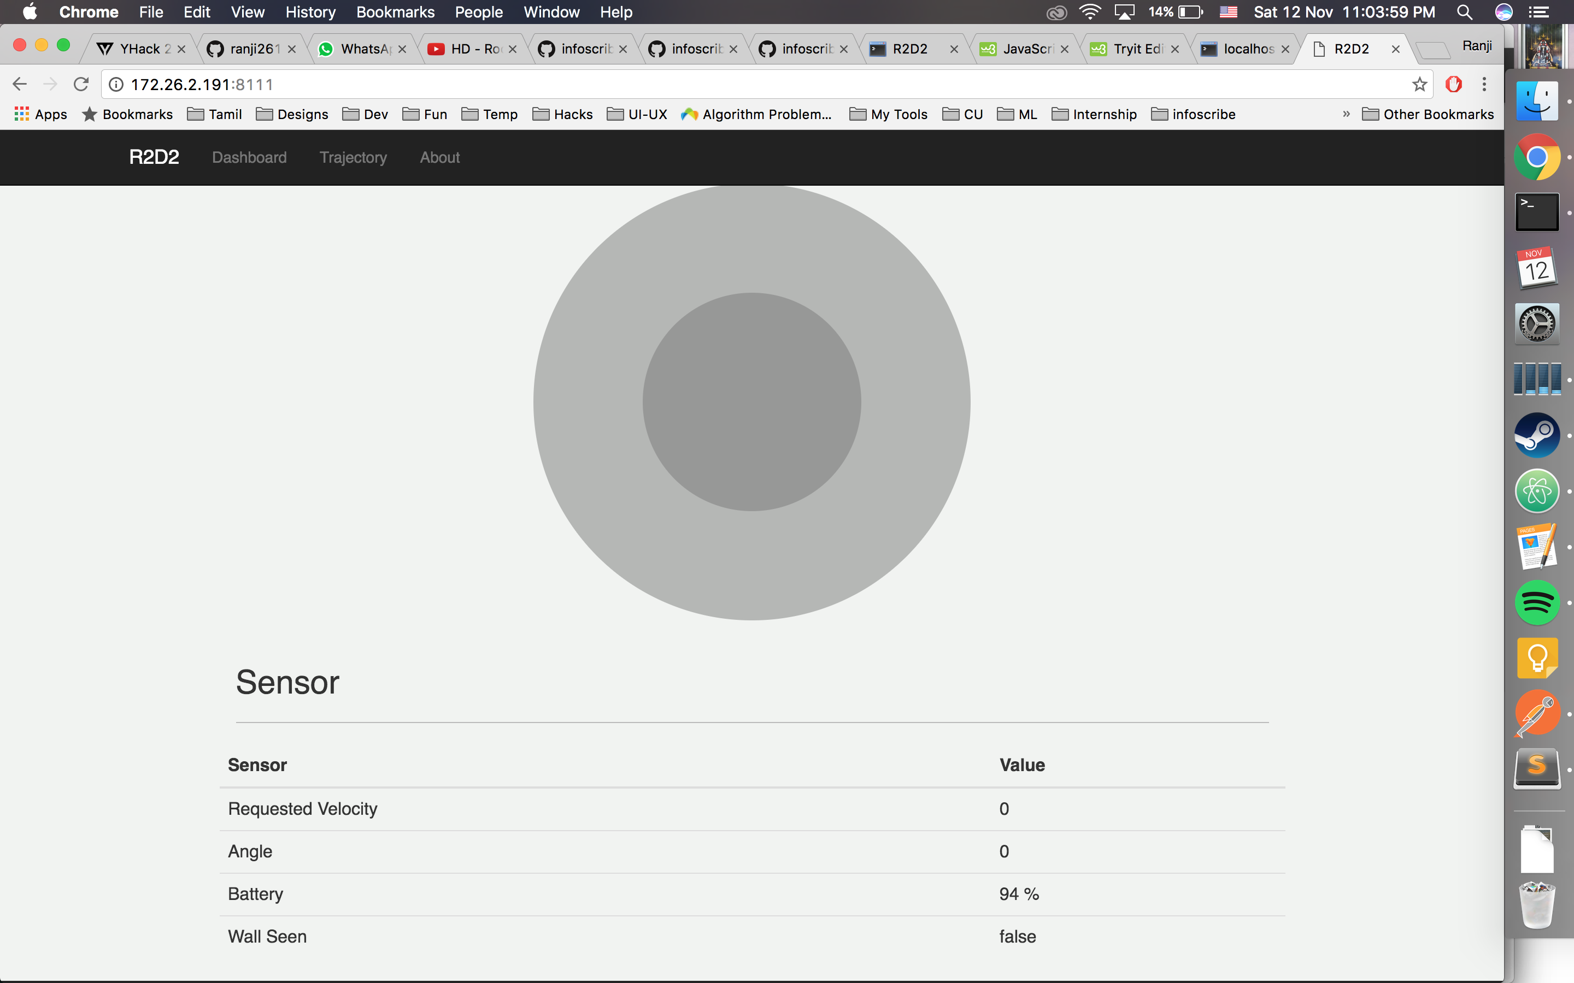This screenshot has width=1574, height=983.
Task: Open the Dashboard nav link
Action: [249, 157]
